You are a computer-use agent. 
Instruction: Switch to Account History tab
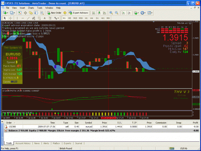tap(23, 143)
